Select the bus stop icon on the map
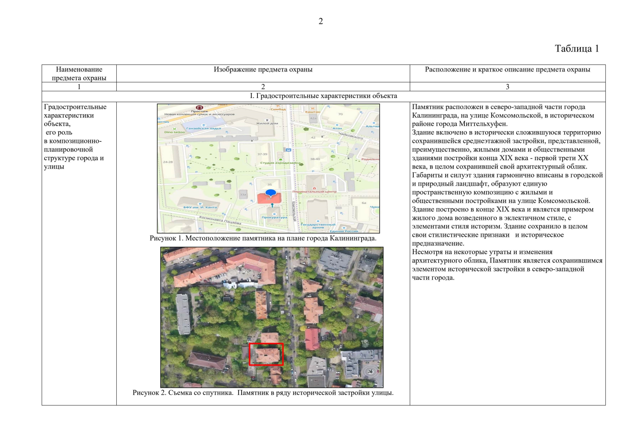 click(288, 150)
